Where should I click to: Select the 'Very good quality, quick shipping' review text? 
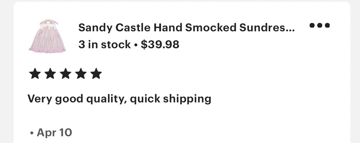[119, 99]
